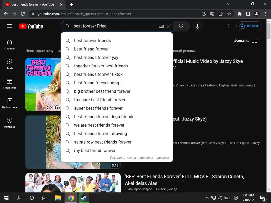Click the share page icon in address bar
Viewport: 271px width, 203px height.
point(221,14)
